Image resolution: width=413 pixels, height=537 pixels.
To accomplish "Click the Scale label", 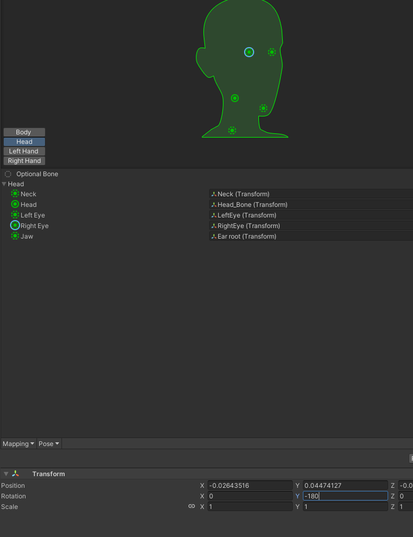I will click(10, 507).
